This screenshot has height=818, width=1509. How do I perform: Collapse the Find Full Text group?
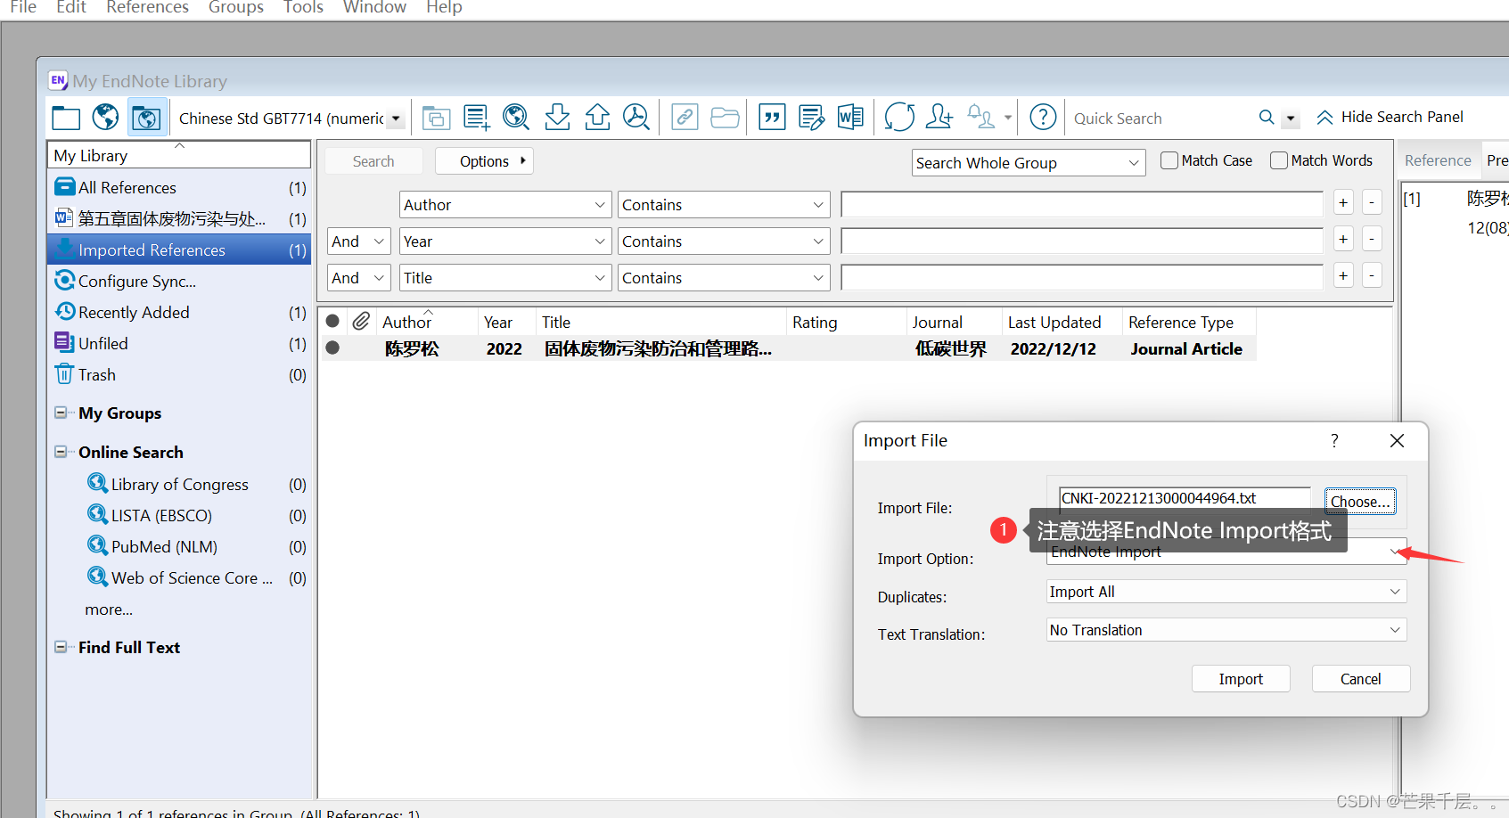(61, 647)
